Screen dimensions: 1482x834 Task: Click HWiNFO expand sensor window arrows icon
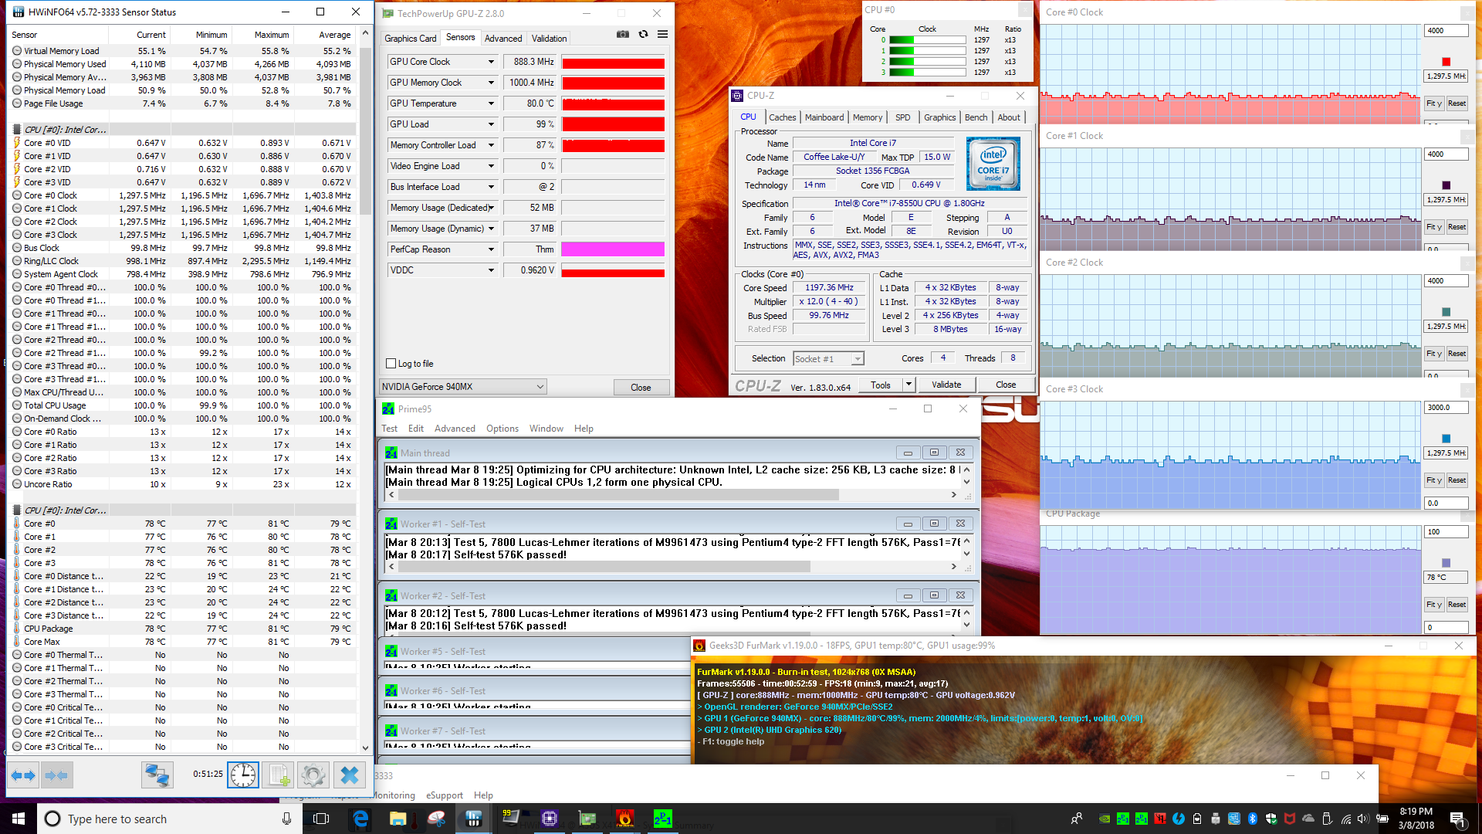coord(22,775)
